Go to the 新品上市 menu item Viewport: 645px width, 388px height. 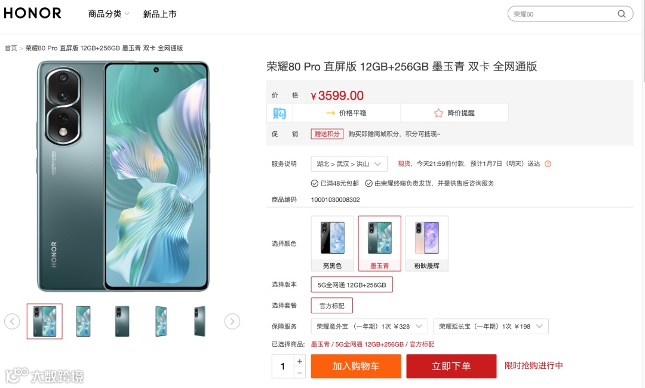pos(159,14)
